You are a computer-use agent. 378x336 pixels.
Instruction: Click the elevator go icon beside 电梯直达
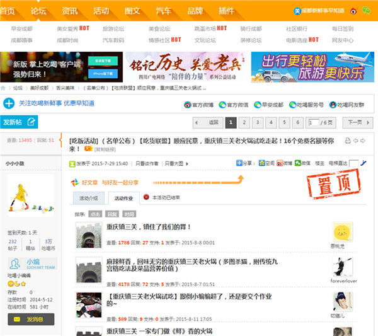pos(363,163)
